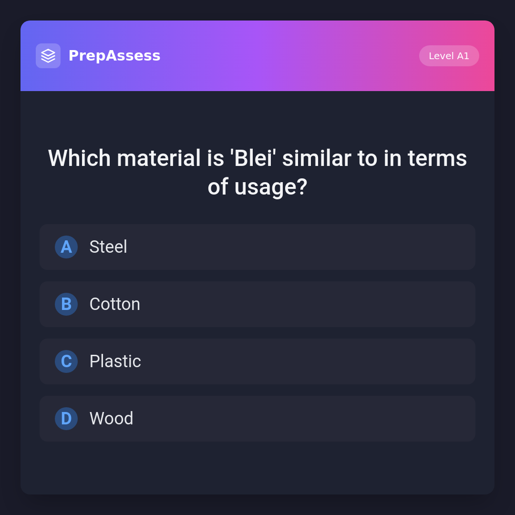Click the word 'Steel' label text

108,247
